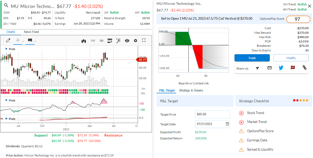This screenshot has width=313, height=158.
Task: Select the crosshair cursor tool
Action: pos(18,40)
